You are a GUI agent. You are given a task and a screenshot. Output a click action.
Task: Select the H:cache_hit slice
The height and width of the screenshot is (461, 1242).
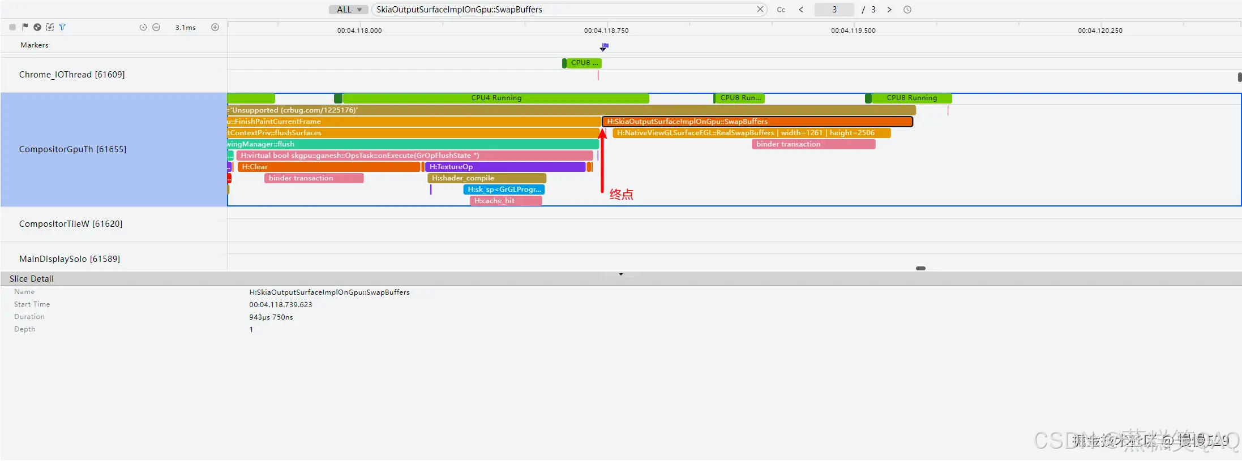click(506, 201)
